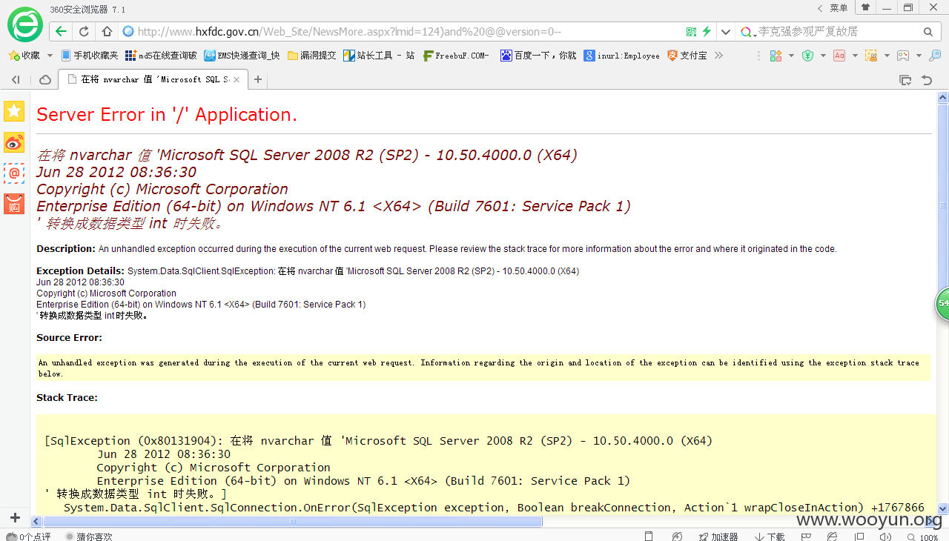Expand the 收藏 dropdown arrow
Viewport: 949px width, 541px height.
50,56
